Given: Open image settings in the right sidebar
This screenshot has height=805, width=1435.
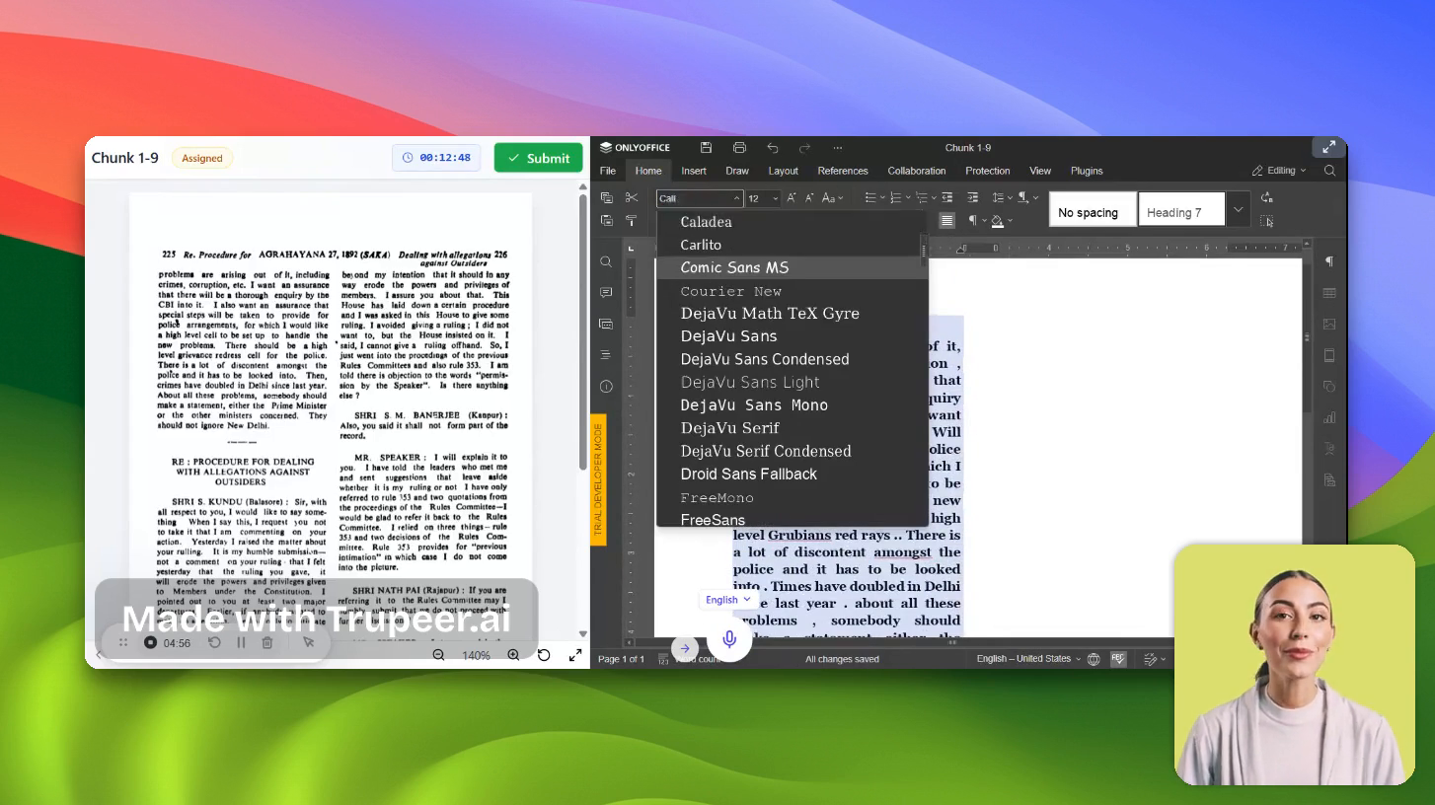Looking at the screenshot, I should [1329, 324].
